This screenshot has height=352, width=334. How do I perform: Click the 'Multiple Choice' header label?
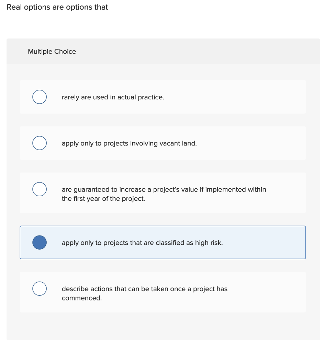tap(52, 52)
